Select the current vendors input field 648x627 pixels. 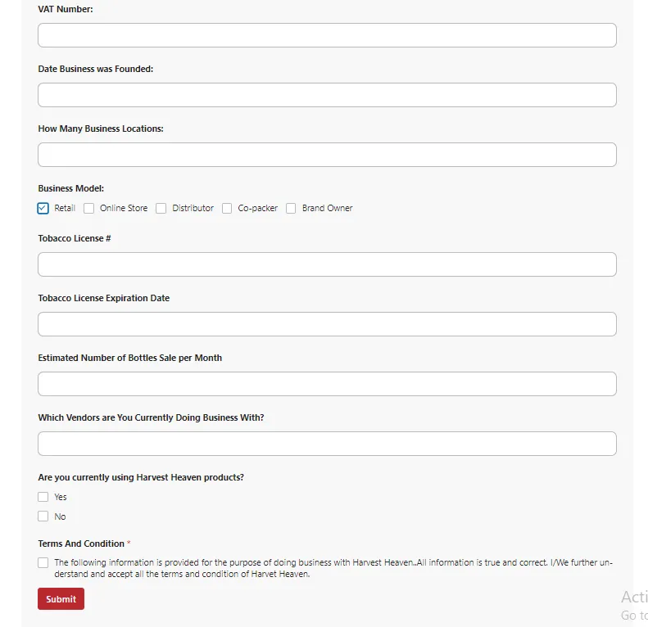[327, 444]
